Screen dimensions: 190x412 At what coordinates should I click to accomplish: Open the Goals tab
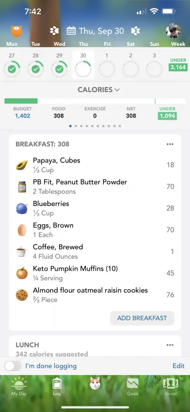pyautogui.click(x=133, y=387)
